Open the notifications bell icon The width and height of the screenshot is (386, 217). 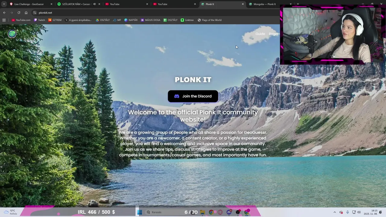click(x=381, y=212)
